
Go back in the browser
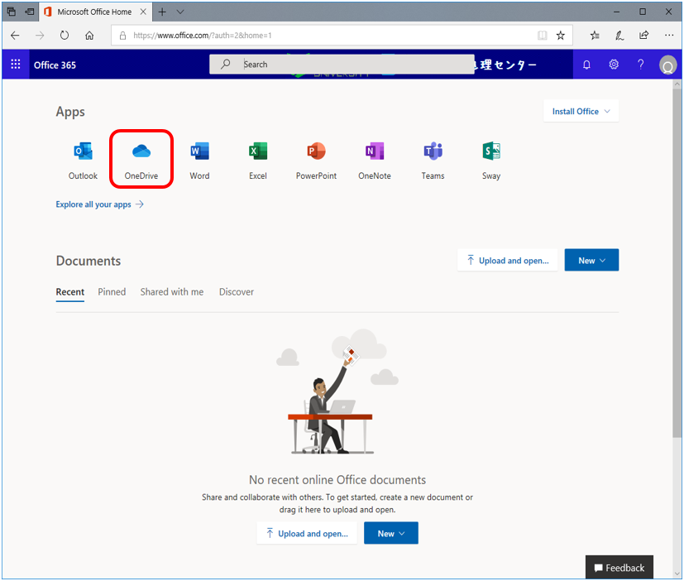(x=15, y=36)
